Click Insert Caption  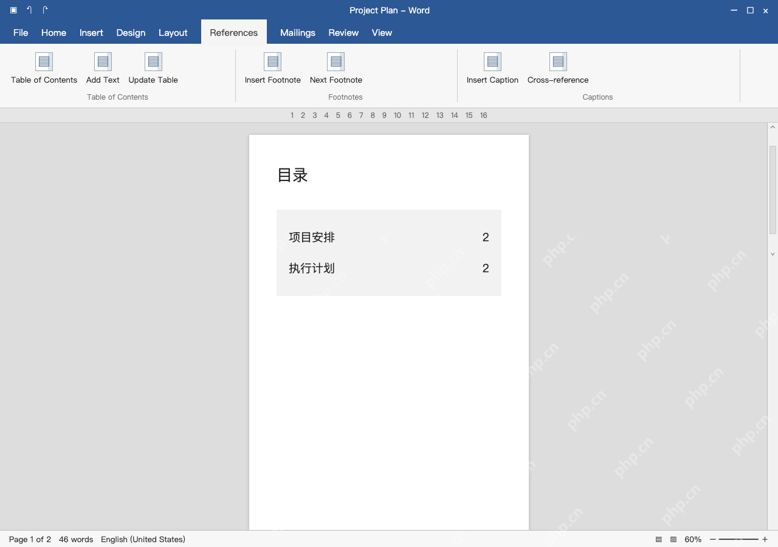point(492,68)
